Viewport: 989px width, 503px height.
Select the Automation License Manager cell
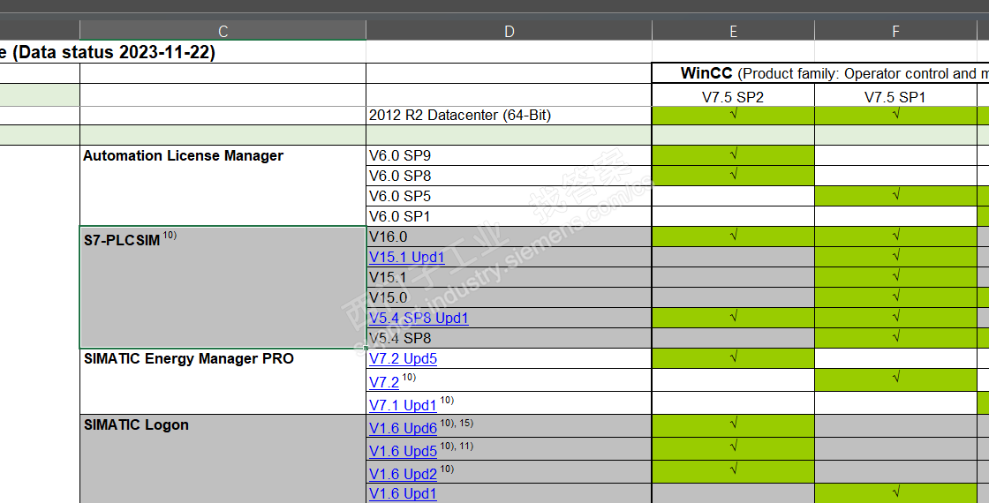[x=223, y=186]
